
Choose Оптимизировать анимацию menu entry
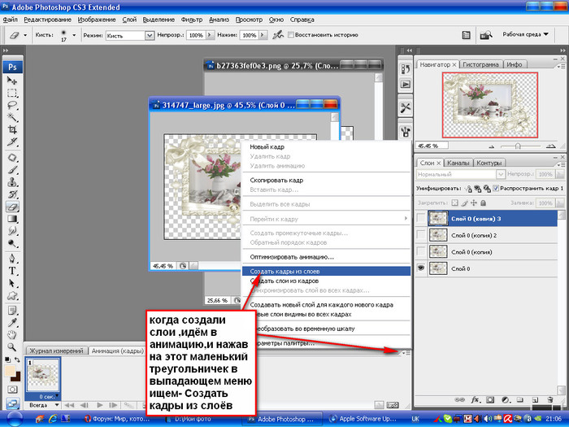point(292,257)
